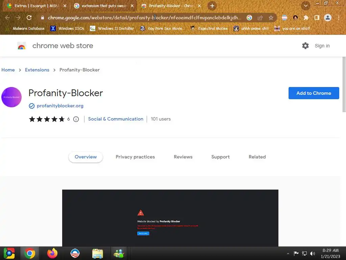Open the extension screenshot preview image

click(x=170, y=218)
